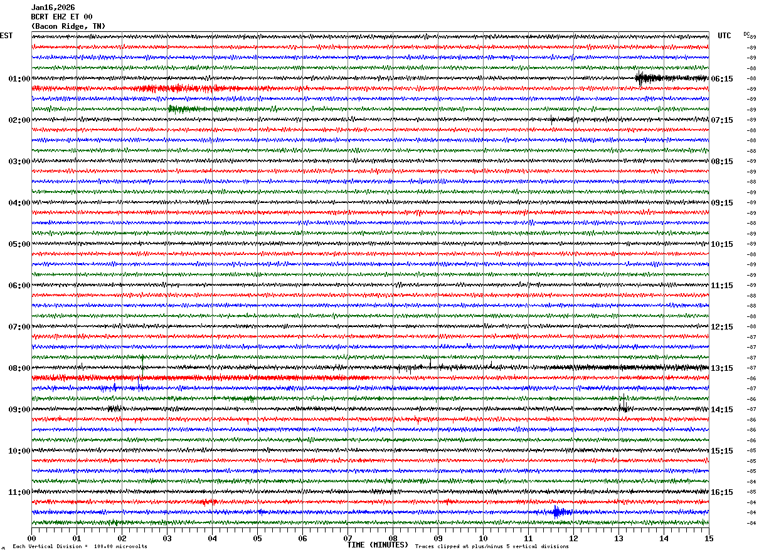The height and width of the screenshot is (555, 759).
Task: Click the 13:15 UTC time label
Action: 722,368
